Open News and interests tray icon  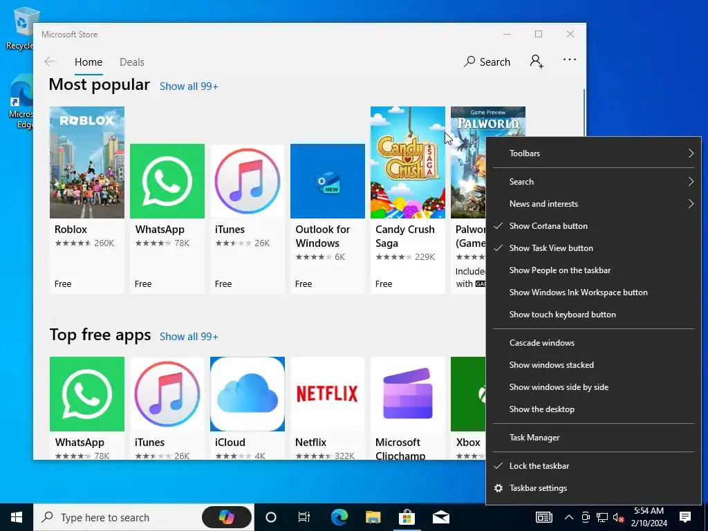point(544,517)
